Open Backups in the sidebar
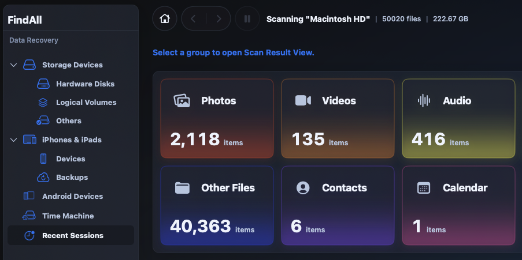The image size is (522, 260). 71,178
